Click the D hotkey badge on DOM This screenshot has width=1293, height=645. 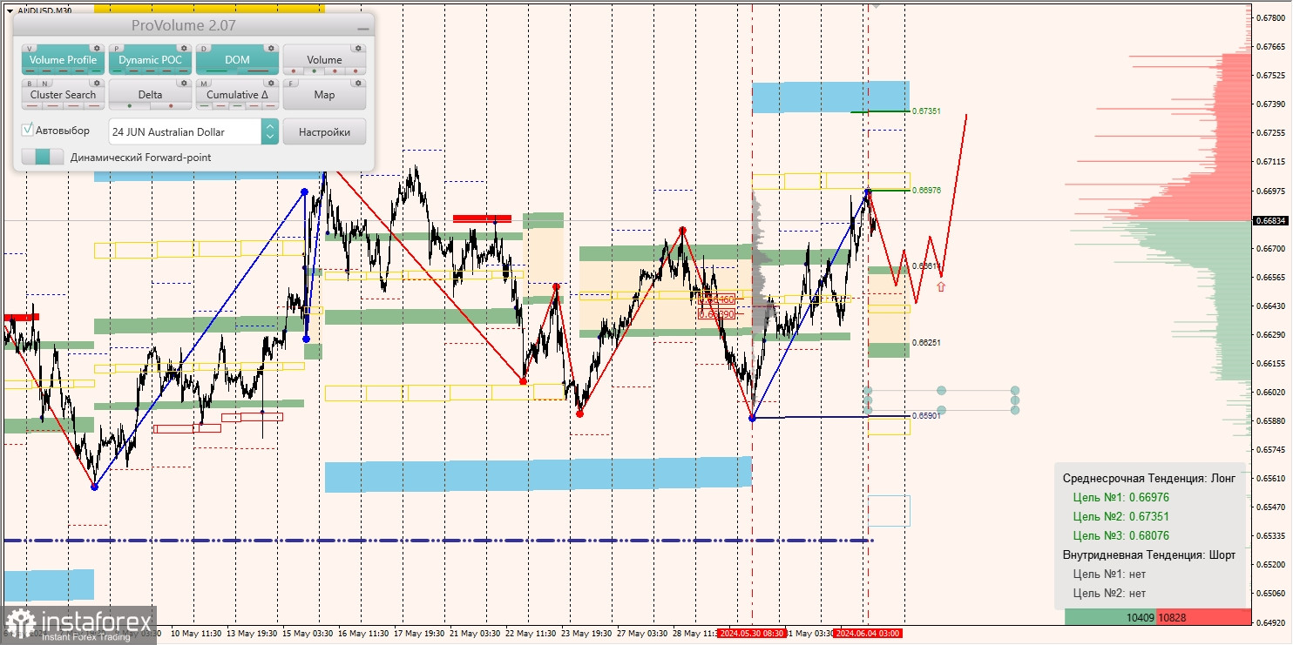[205, 49]
